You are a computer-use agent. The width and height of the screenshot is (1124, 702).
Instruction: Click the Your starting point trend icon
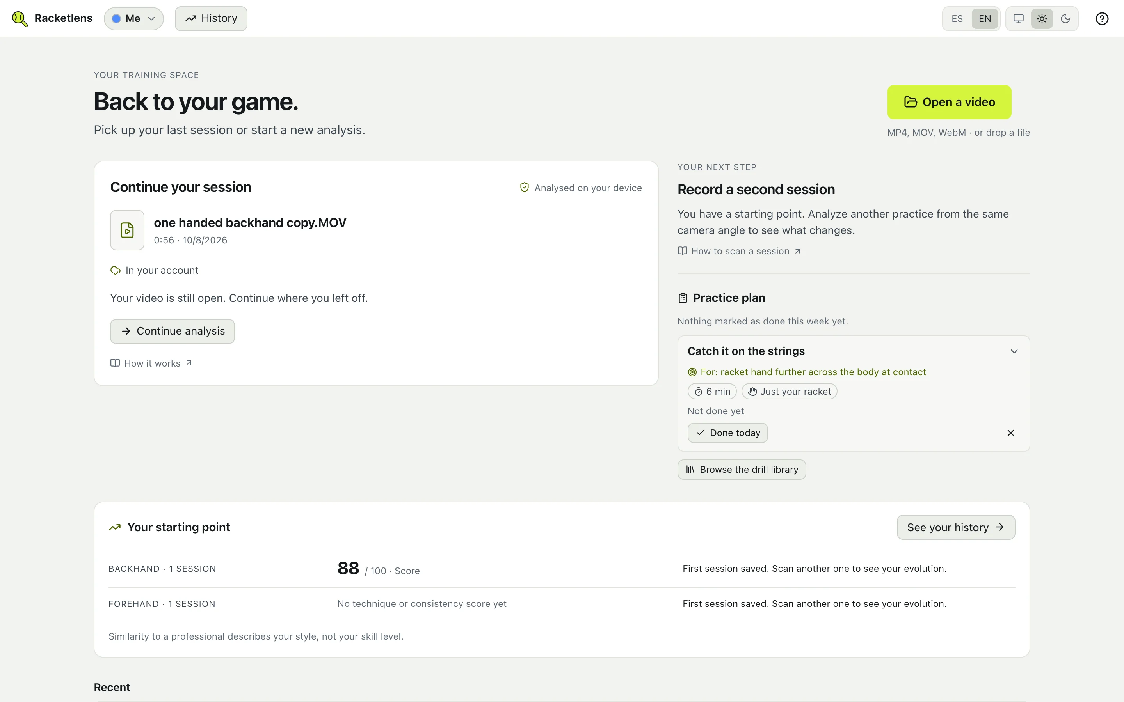point(115,527)
